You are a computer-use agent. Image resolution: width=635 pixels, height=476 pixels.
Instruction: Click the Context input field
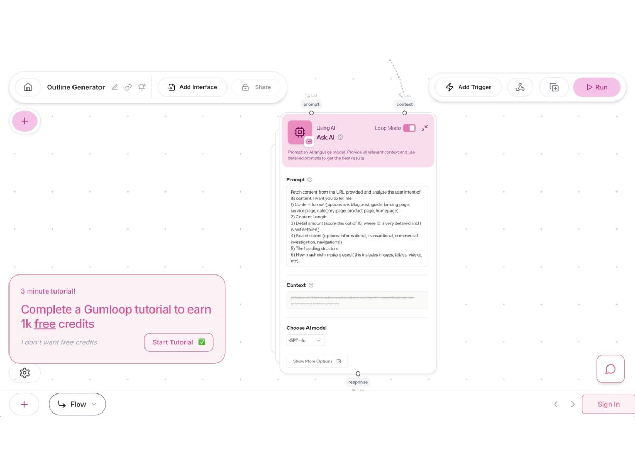(x=357, y=300)
